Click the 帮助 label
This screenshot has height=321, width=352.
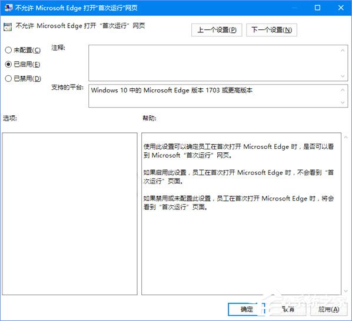point(150,118)
